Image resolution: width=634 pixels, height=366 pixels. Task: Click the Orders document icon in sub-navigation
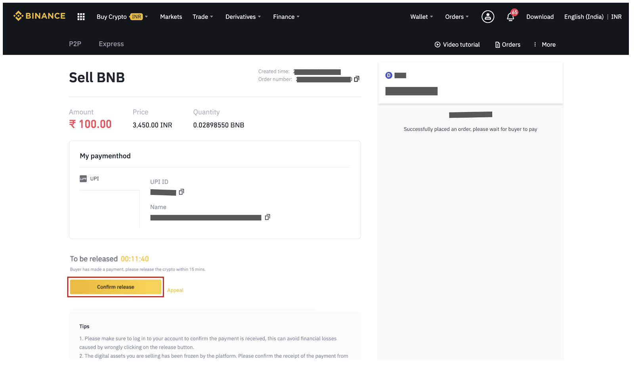pos(497,45)
